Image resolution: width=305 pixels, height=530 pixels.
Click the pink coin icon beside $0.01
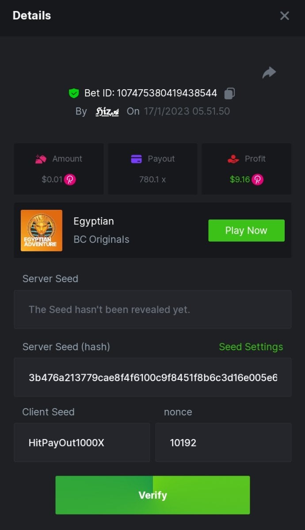[x=70, y=180]
